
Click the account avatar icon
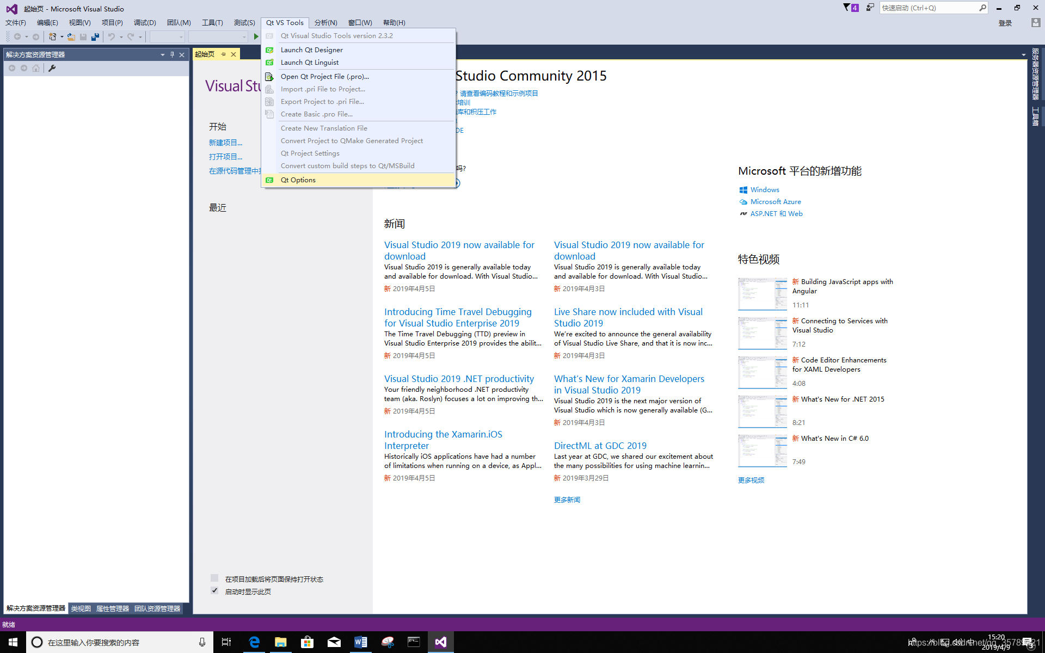pos(1036,22)
